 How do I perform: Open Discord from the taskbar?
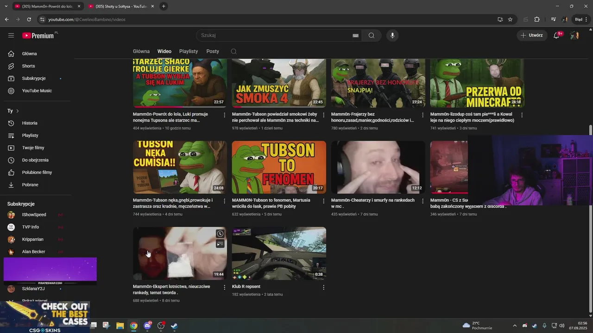147,326
